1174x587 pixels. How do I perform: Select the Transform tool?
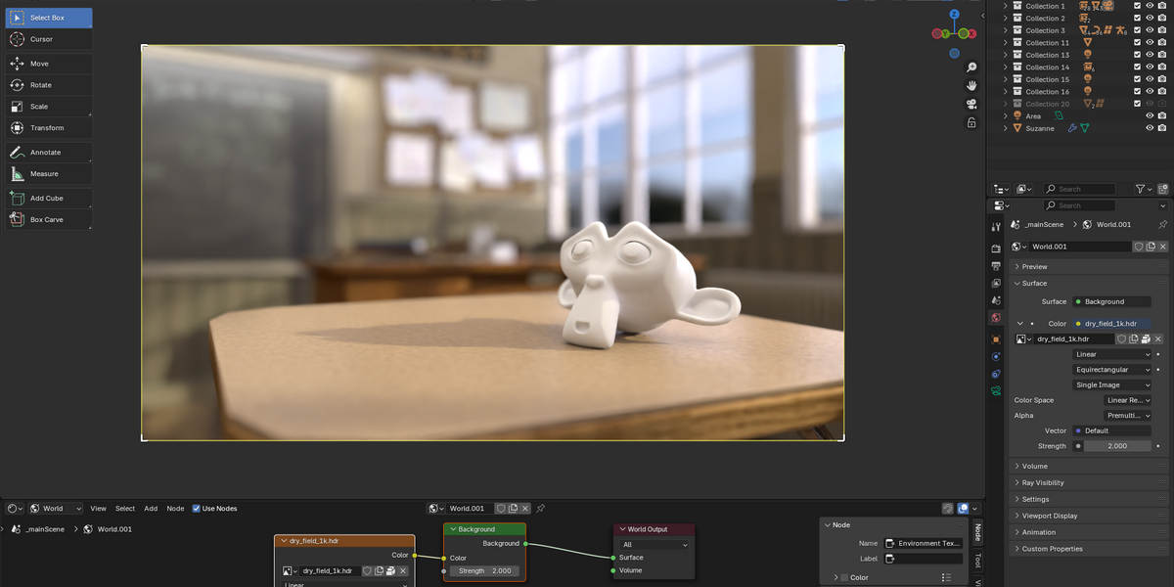(49, 128)
